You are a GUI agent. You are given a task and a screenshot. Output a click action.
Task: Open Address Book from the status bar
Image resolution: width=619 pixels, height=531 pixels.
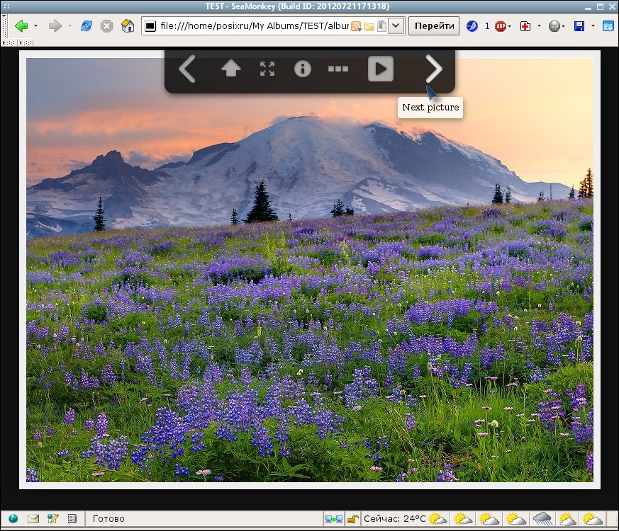(x=72, y=518)
